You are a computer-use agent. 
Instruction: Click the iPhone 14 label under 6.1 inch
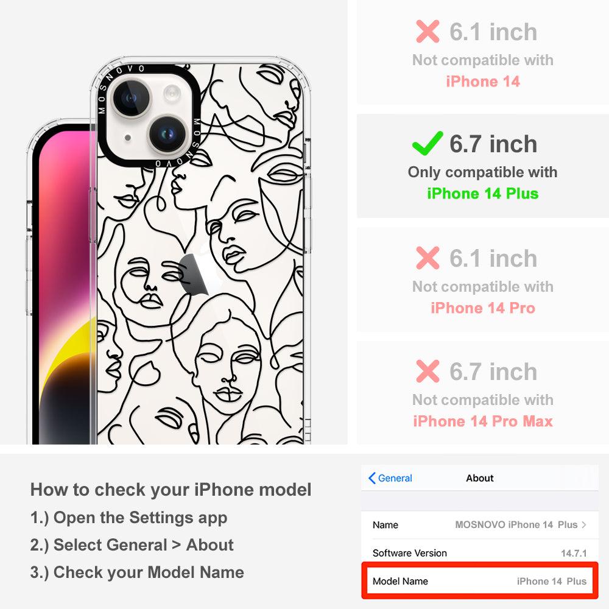pyautogui.click(x=483, y=82)
